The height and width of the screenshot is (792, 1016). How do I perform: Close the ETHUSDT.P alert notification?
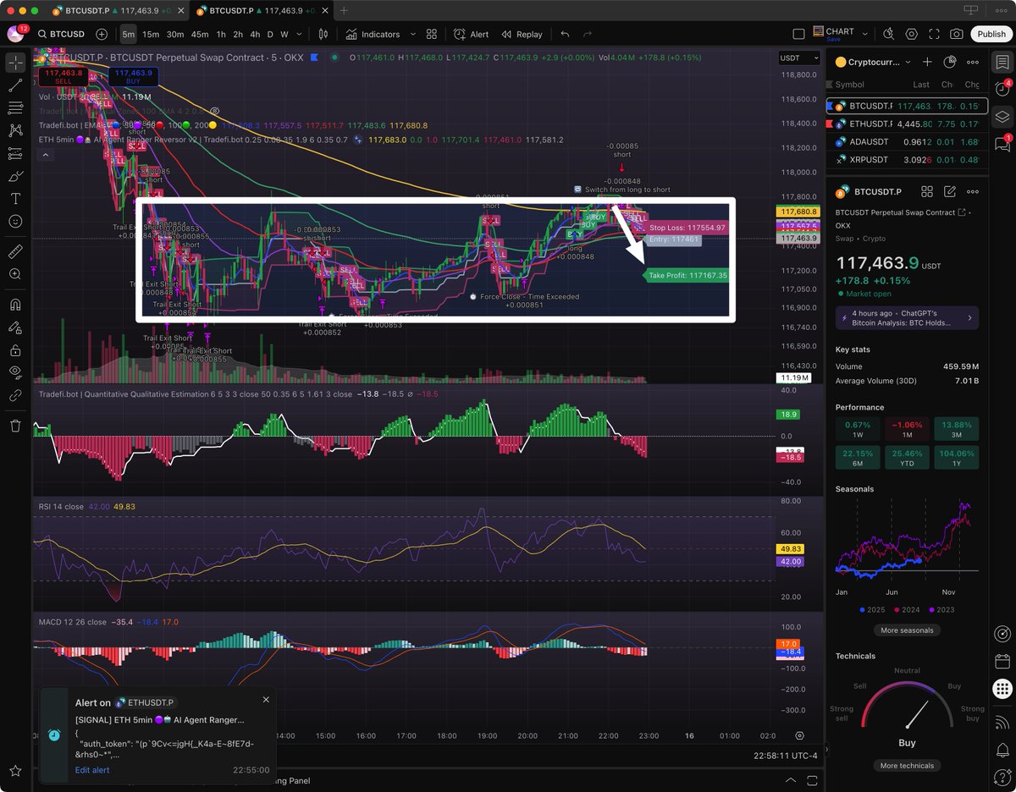coord(266,700)
